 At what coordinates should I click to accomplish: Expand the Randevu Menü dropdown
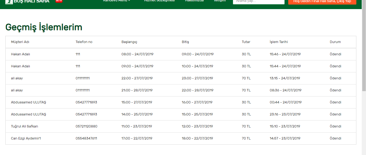click(117, 1)
